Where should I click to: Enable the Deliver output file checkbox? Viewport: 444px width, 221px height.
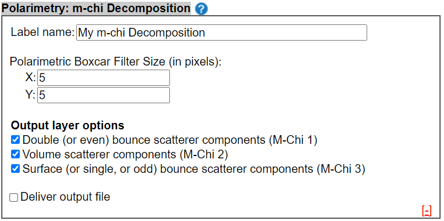[13, 197]
